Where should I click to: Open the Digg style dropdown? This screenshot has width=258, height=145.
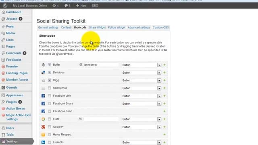click(x=141, y=81)
